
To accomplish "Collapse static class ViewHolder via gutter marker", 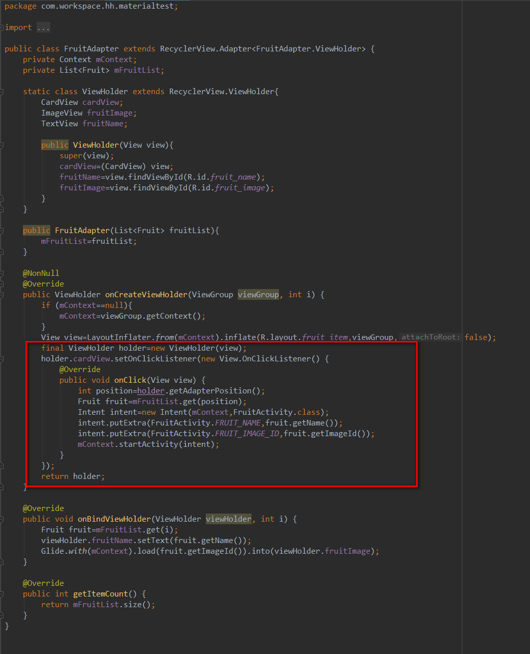I will coord(2,92).
